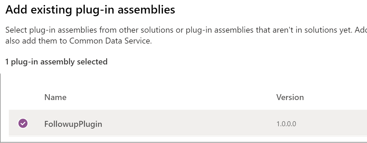
Task: Click the 'Add existing plug-in assemblies' heading
Action: pyautogui.click(x=90, y=10)
